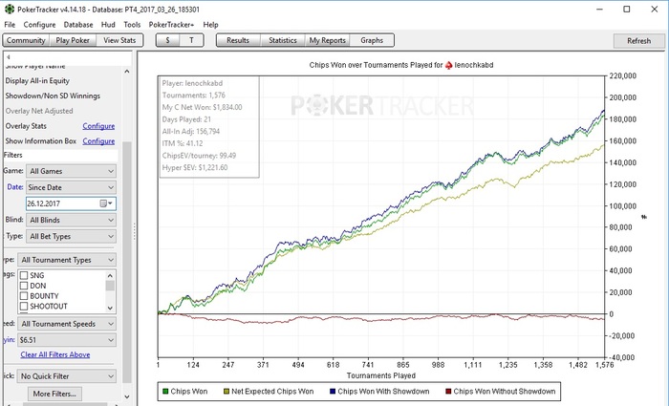Click the Overlay Net Adjusted option
This screenshot has height=406, width=669.
[x=39, y=111]
